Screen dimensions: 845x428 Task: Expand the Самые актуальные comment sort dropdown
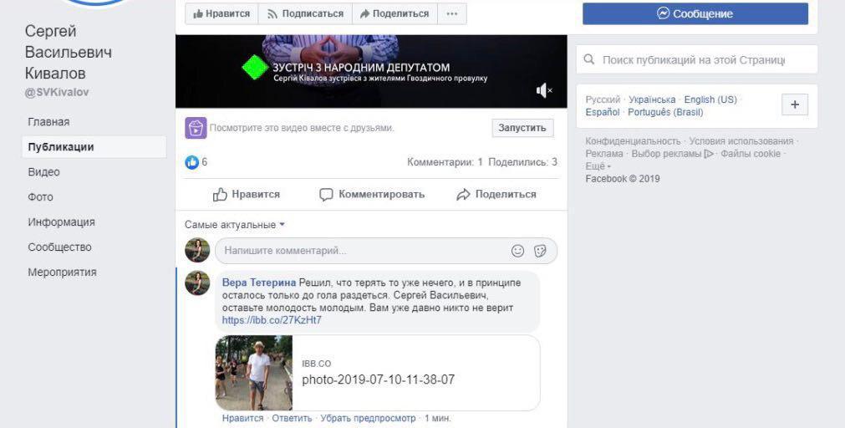click(x=235, y=225)
